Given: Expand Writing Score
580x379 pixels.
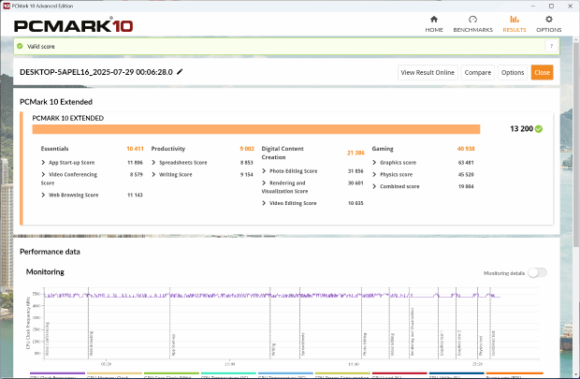Looking at the screenshot, I should click(x=153, y=174).
